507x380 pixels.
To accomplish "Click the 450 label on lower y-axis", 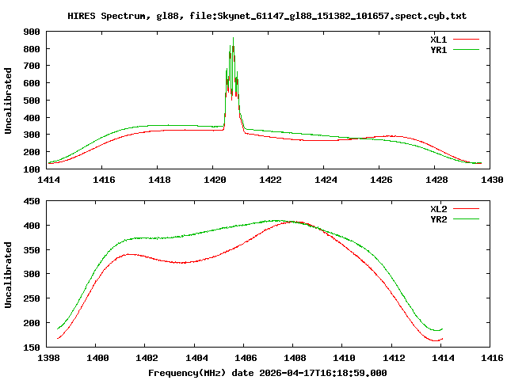I will click(x=32, y=201).
